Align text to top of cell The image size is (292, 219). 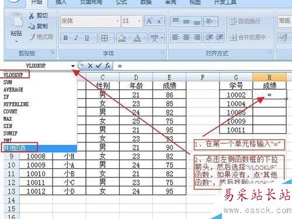point(176,21)
